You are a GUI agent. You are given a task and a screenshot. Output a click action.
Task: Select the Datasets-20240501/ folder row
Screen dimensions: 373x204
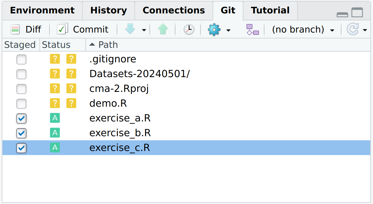pyautogui.click(x=139, y=74)
